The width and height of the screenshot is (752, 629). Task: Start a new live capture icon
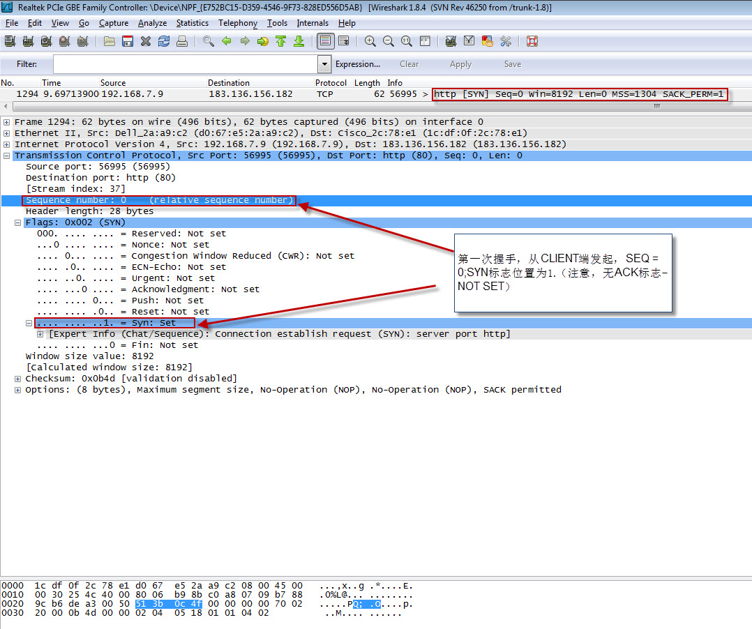click(46, 41)
